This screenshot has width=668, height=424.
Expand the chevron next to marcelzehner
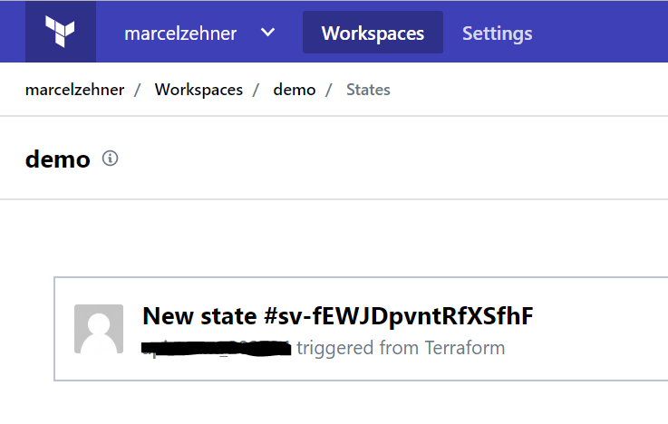click(x=267, y=33)
